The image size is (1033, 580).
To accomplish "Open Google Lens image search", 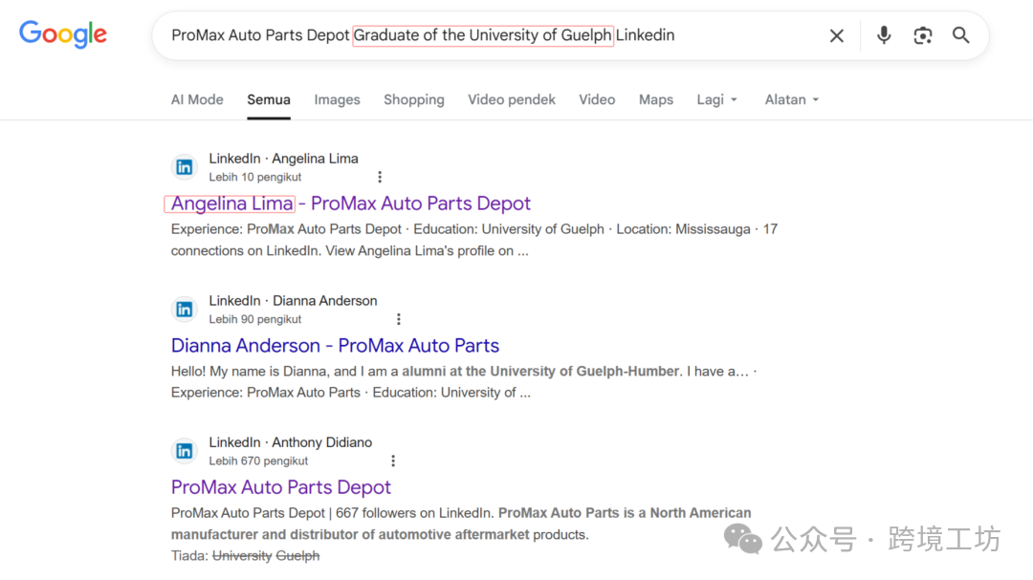I will tap(922, 35).
